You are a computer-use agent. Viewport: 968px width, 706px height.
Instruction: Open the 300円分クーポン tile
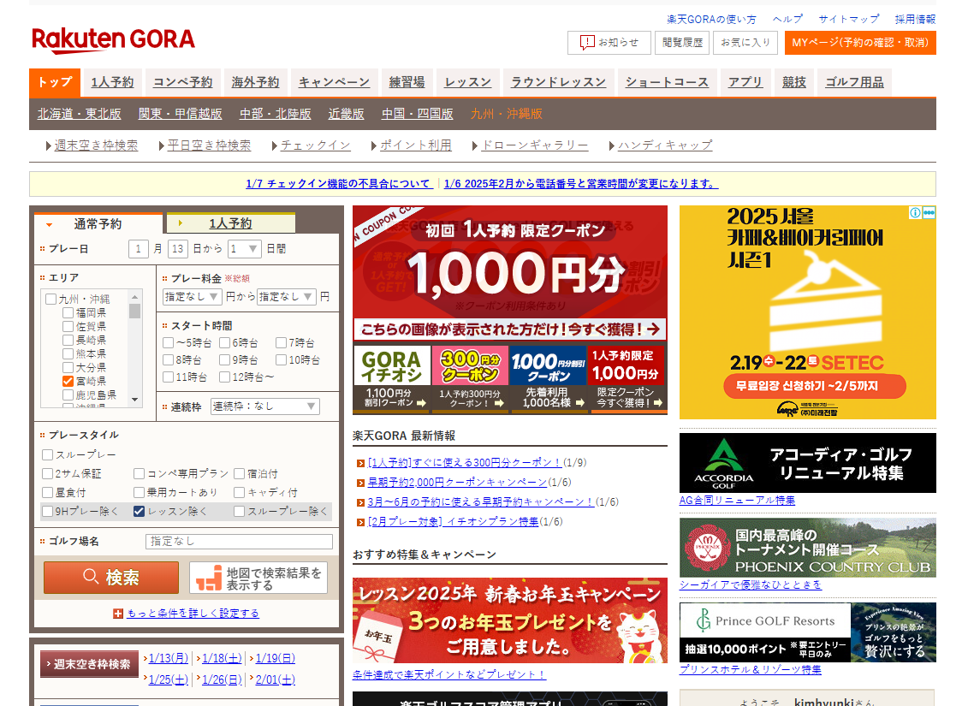click(471, 379)
